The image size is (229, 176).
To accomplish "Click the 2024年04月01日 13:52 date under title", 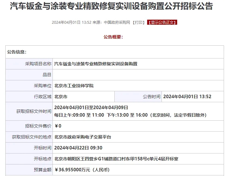I will pos(71,22).
